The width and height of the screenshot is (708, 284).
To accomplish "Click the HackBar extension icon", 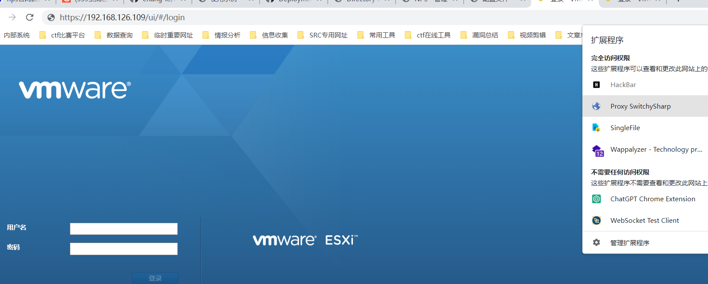I will pos(596,85).
